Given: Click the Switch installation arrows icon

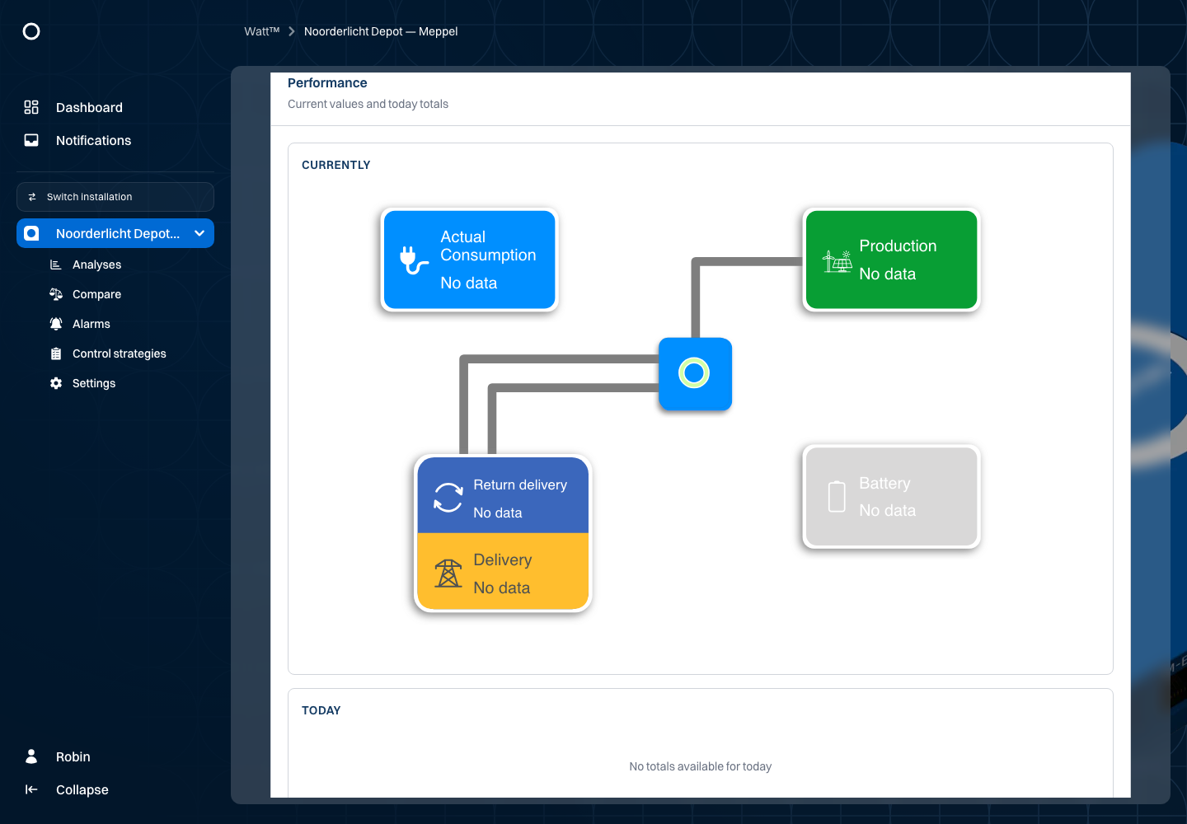Looking at the screenshot, I should [32, 197].
